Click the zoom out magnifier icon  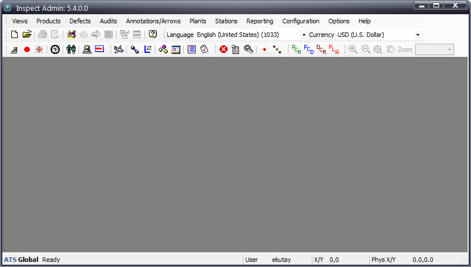(x=366, y=49)
